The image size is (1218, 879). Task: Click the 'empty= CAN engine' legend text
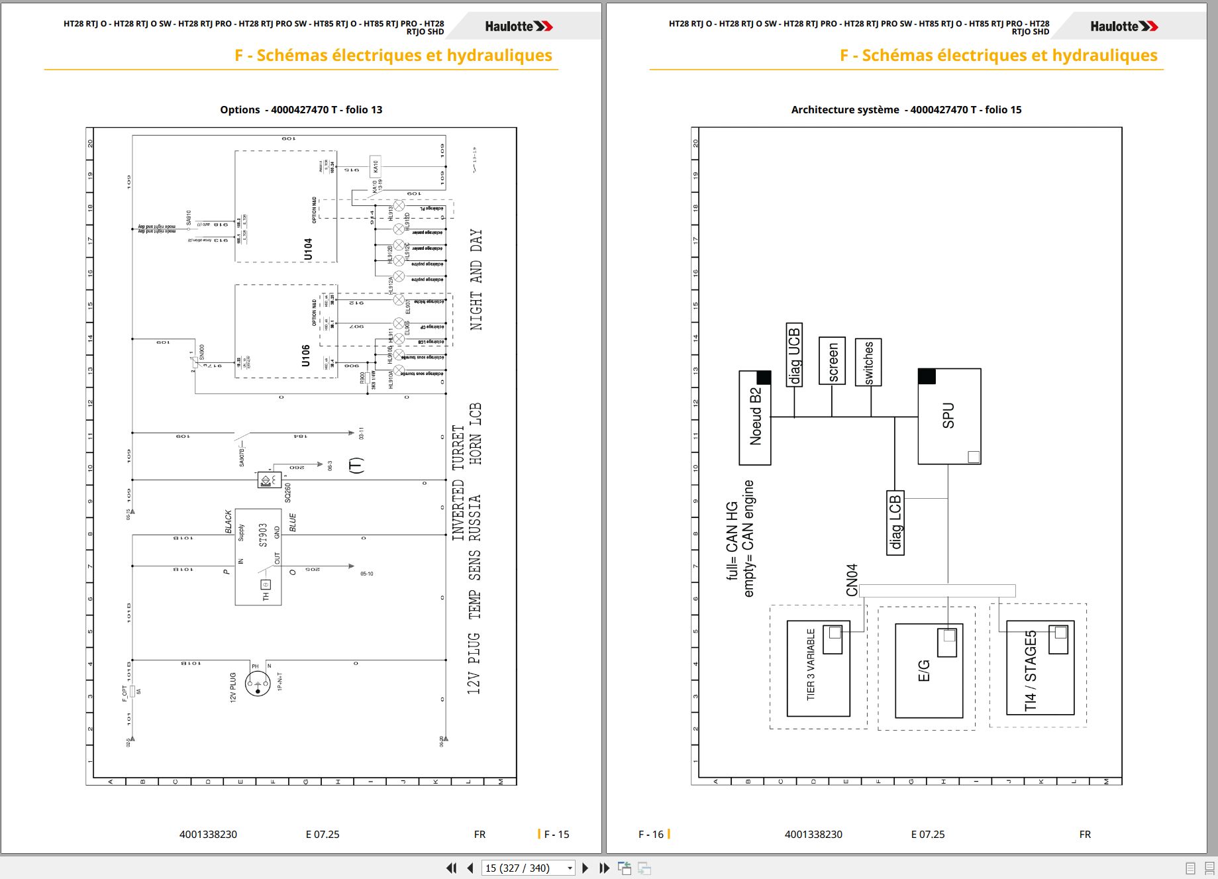coord(748,539)
